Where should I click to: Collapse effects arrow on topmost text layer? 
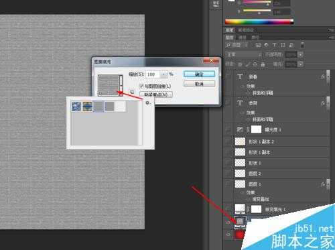point(328,76)
